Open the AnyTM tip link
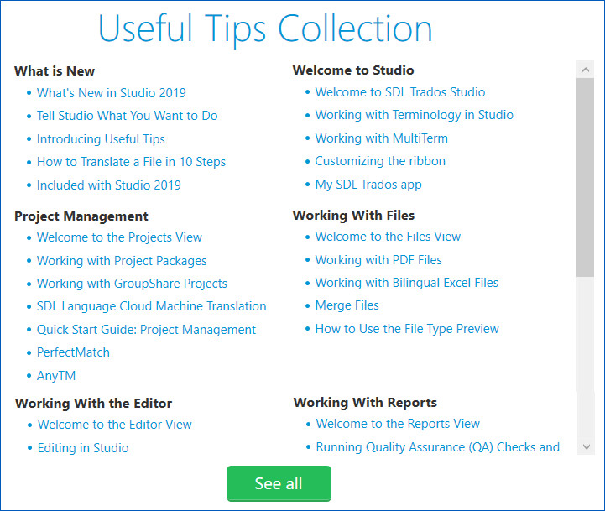This screenshot has width=605, height=511. (56, 376)
